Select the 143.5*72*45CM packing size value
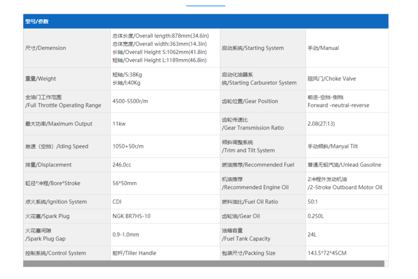Viewport: 418px width, 279px height. 327,253
